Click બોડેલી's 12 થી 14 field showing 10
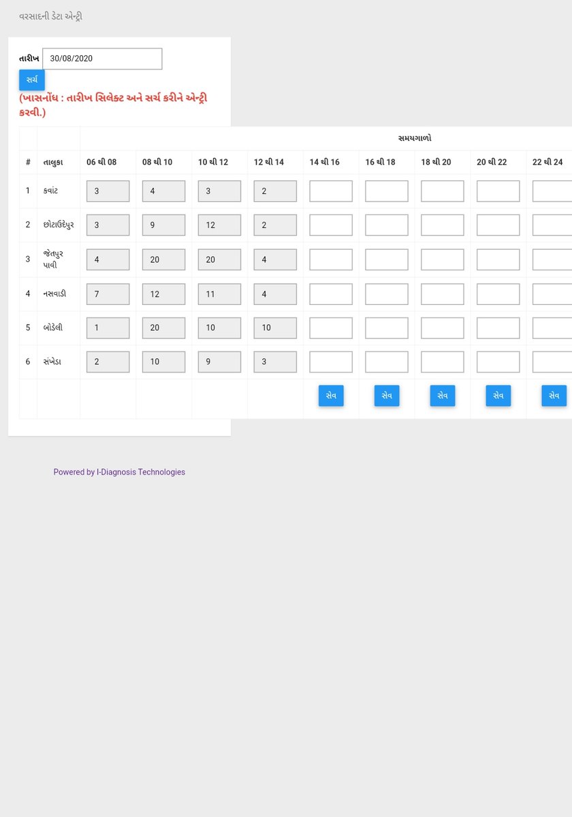Image resolution: width=572 pixels, height=817 pixels. 275,327
